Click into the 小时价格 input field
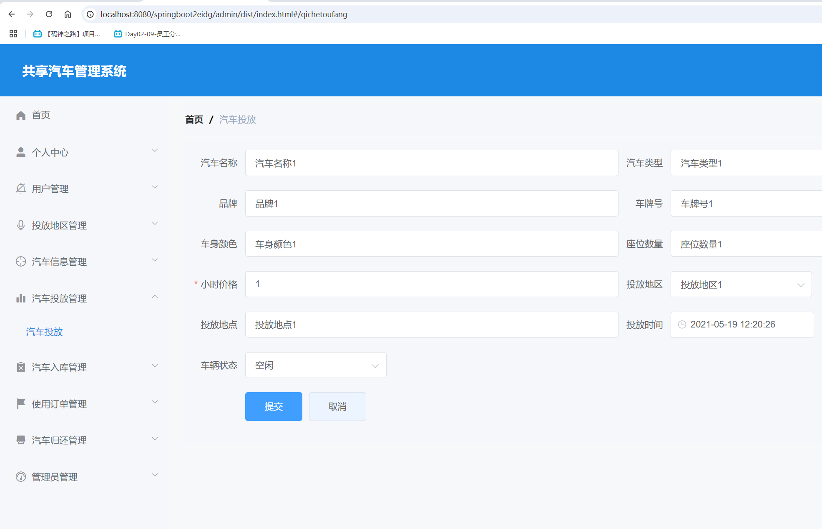 [431, 284]
